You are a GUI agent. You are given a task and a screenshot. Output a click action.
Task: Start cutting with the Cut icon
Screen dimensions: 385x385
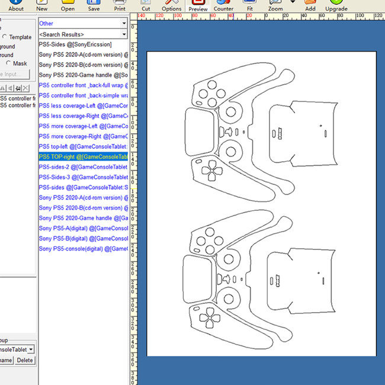coord(146,6)
